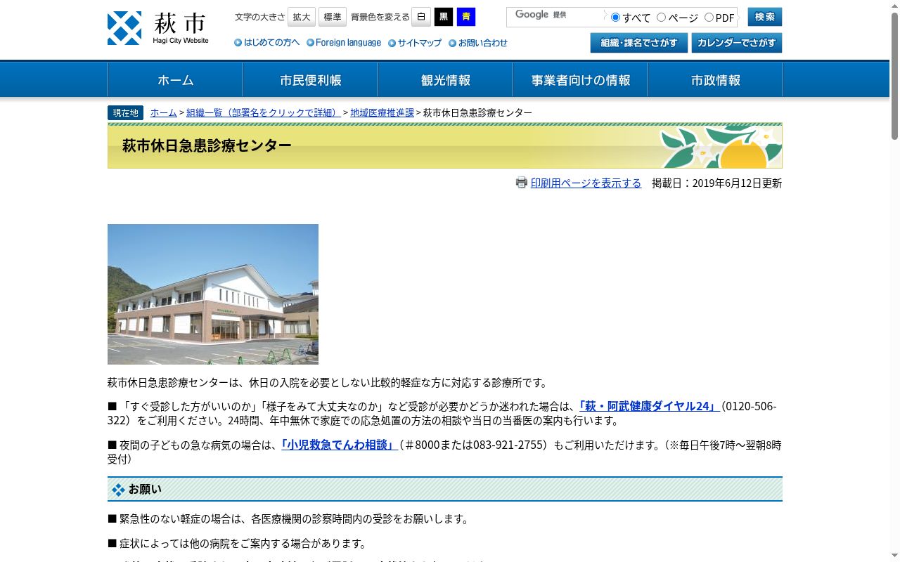Select blue background color swatch
Viewport: 900px width, 562px height.
coord(466,17)
